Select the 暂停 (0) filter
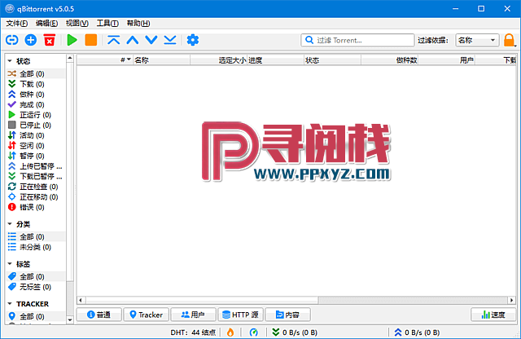521x339 pixels. (x=36, y=156)
